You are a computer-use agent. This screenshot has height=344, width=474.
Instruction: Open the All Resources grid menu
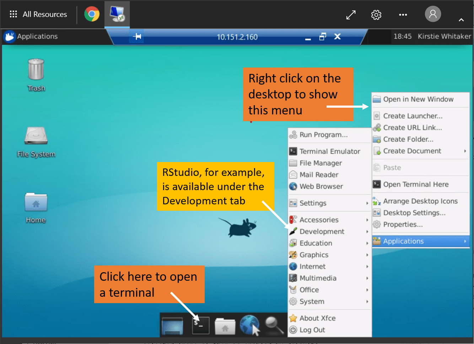[x=38, y=14]
